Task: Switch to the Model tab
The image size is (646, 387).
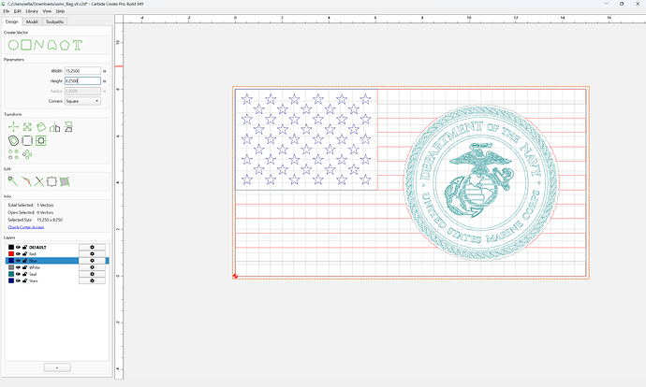Action: [x=32, y=21]
